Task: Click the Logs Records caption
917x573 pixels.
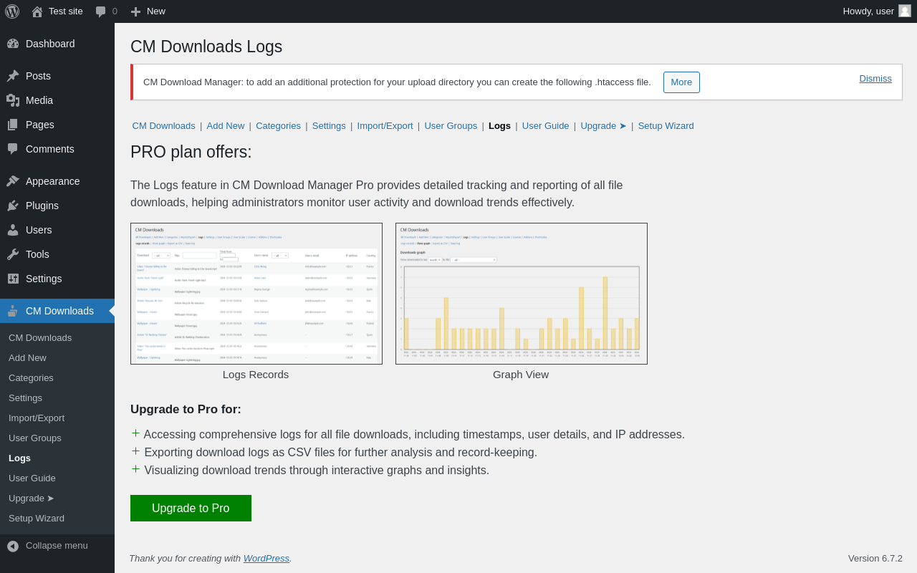Action: [x=256, y=375]
